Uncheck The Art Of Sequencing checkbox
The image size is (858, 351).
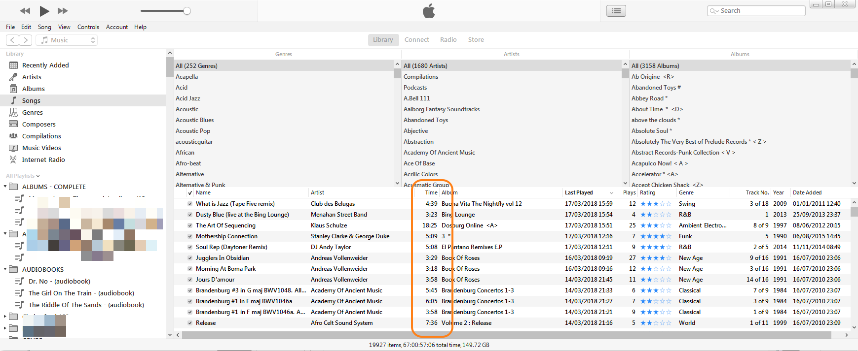pos(190,225)
